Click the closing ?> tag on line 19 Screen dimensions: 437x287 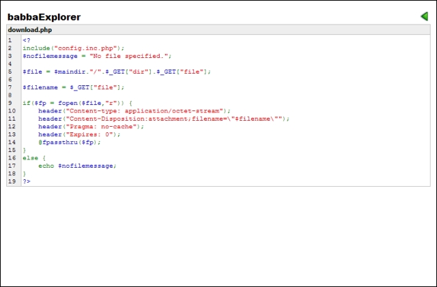click(26, 181)
